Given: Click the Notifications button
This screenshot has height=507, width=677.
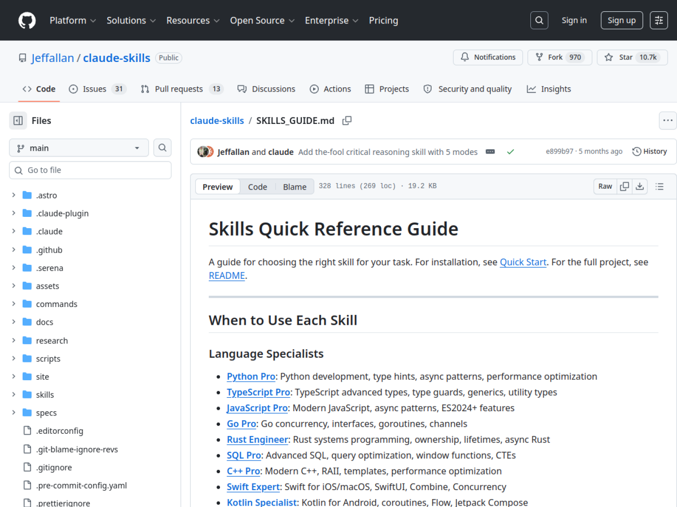Looking at the screenshot, I should [488, 57].
